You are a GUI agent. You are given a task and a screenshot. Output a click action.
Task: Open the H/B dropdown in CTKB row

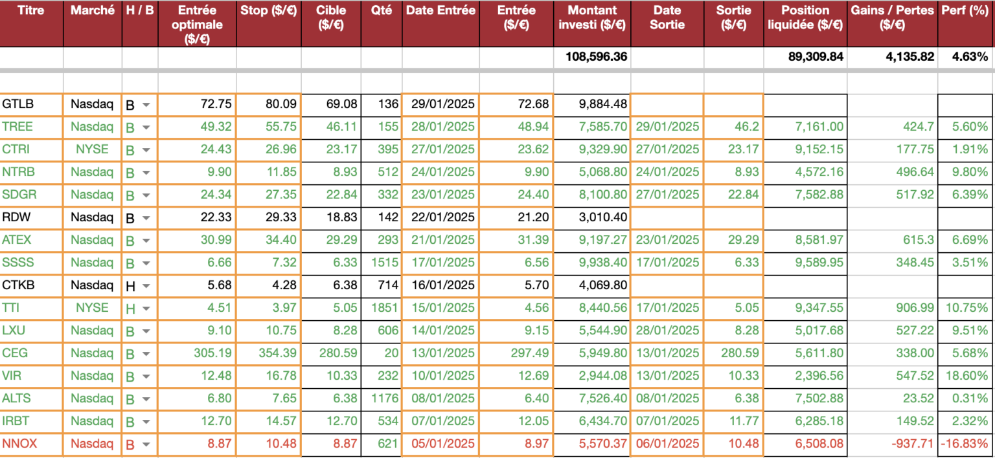pyautogui.click(x=146, y=286)
